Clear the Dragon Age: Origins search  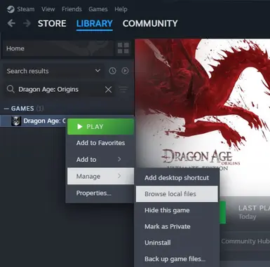108,89
